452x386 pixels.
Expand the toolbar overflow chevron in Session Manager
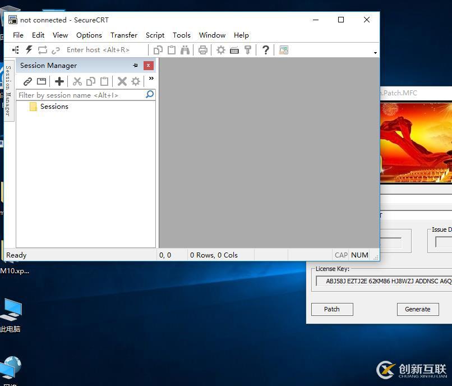[x=150, y=79]
